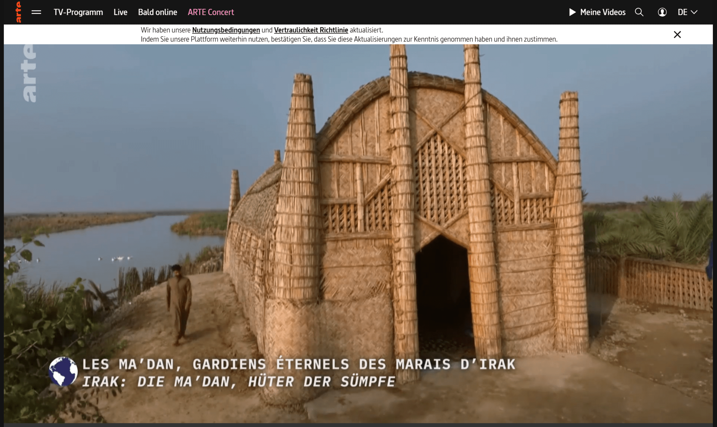
Task: Click the globe icon on video overlay
Action: 63,372
